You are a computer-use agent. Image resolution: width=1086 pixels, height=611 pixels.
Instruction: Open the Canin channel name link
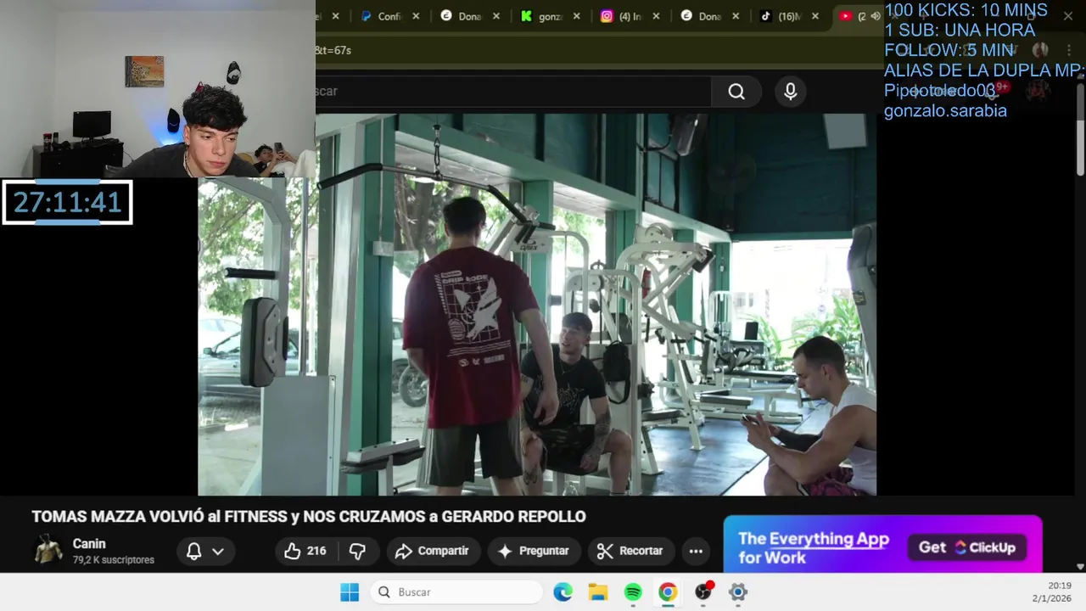click(x=89, y=544)
